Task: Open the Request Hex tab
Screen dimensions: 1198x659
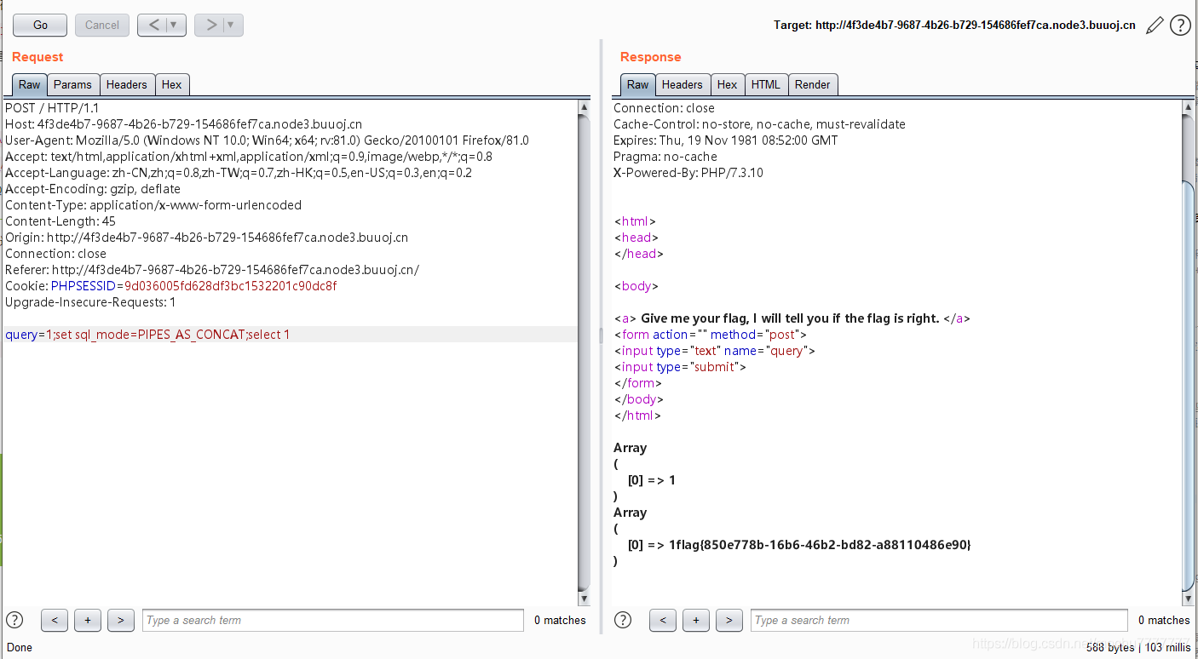Action: tap(171, 84)
